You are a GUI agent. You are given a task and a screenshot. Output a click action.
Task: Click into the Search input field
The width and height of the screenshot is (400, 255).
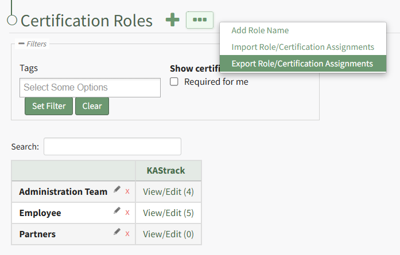[112, 147]
